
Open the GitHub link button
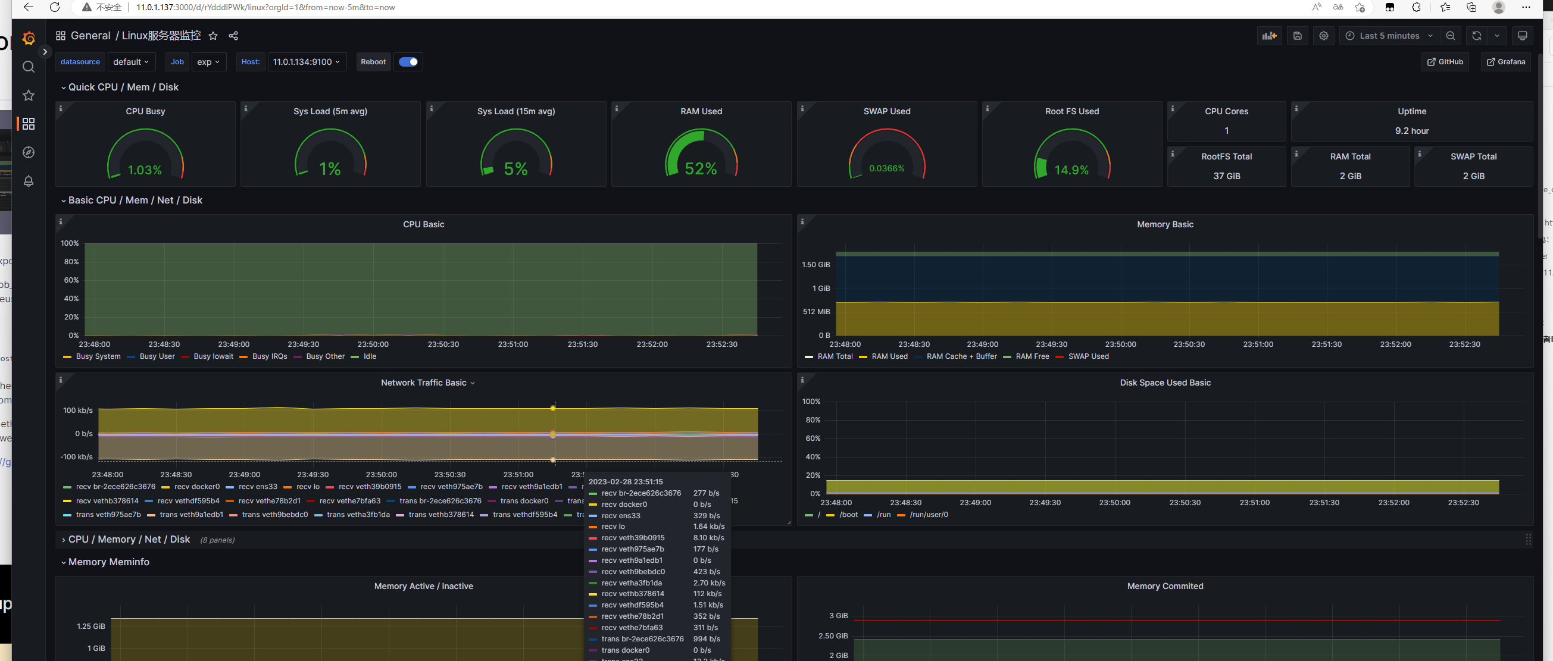pos(1445,61)
